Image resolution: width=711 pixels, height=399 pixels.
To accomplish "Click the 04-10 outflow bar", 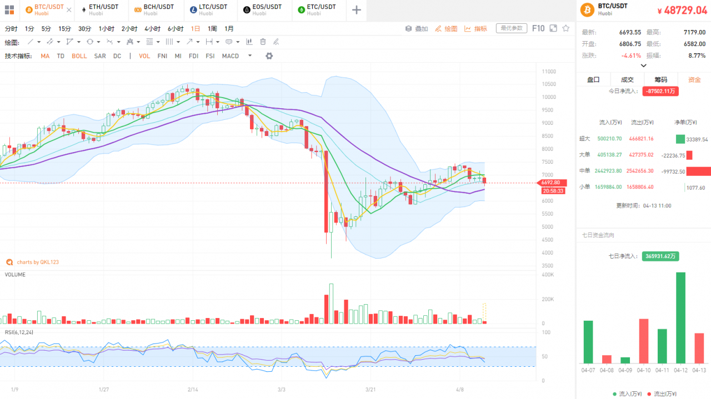I will 644,341.
